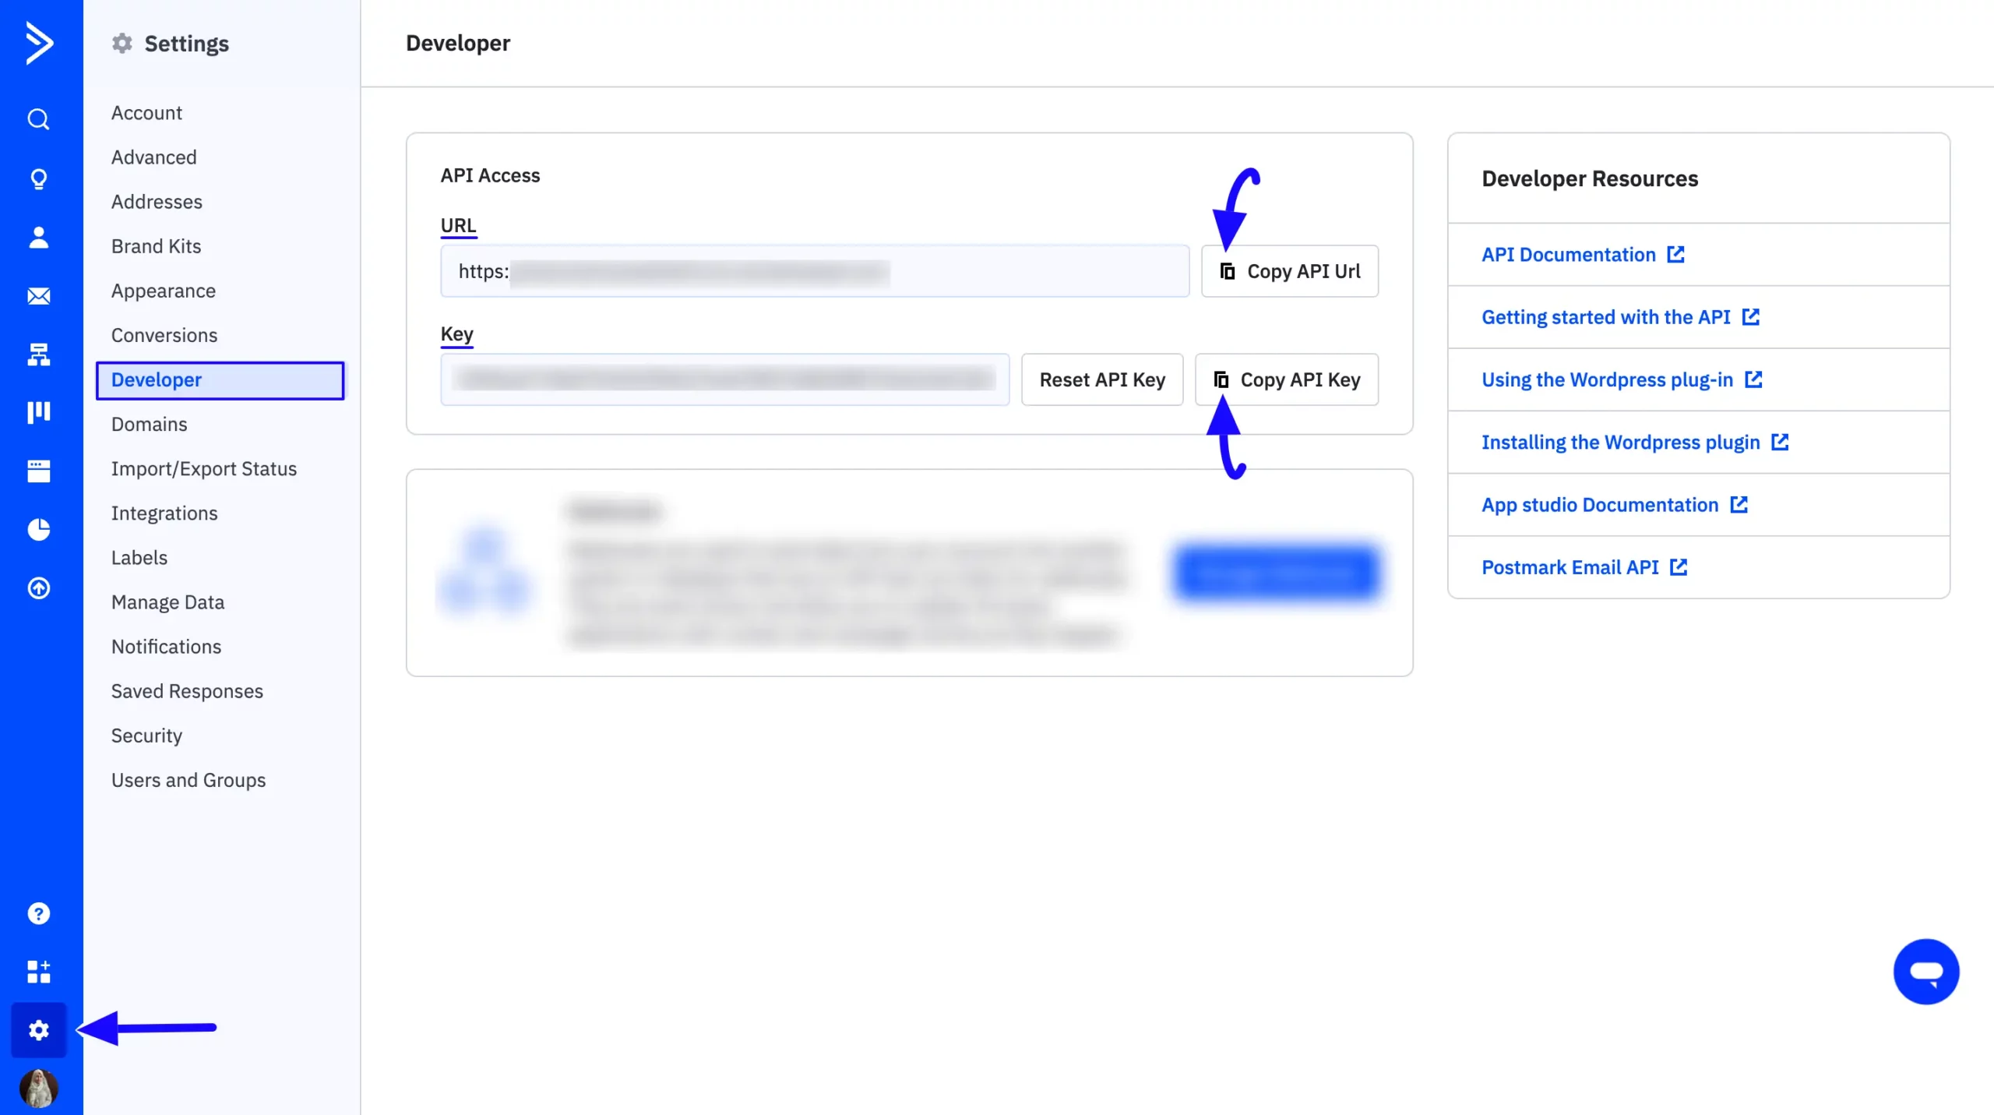Image resolution: width=1994 pixels, height=1115 pixels.
Task: Open Domains settings
Action: 150,424
